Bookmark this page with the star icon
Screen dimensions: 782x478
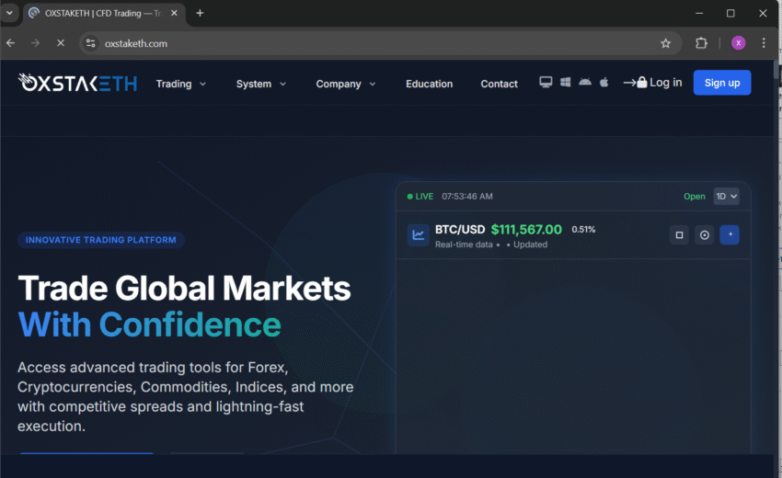(665, 43)
